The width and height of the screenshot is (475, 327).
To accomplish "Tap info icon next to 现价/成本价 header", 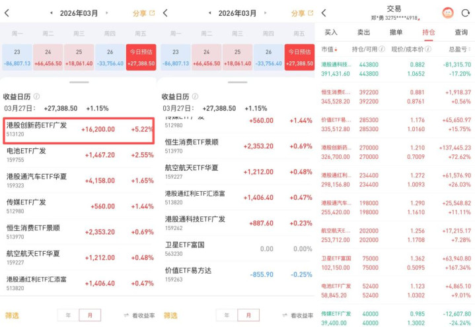I will [428, 49].
